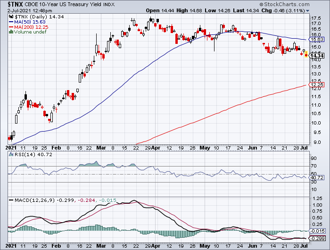Click the 12.25 price tag on right axis

point(316,84)
